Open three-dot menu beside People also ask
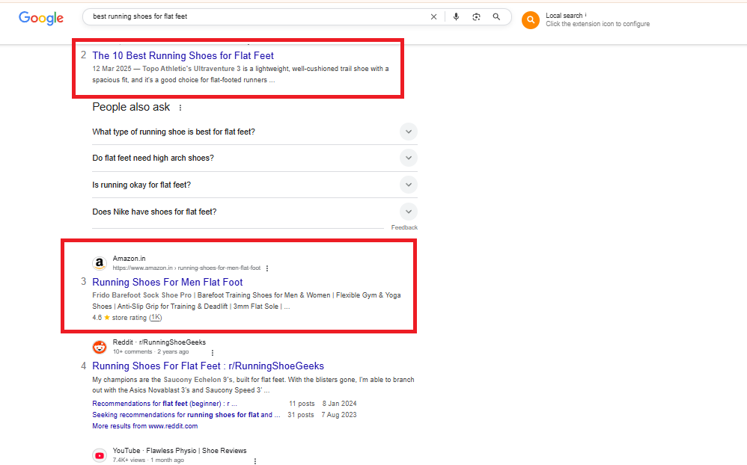Viewport: 747px width, 465px height. point(180,108)
